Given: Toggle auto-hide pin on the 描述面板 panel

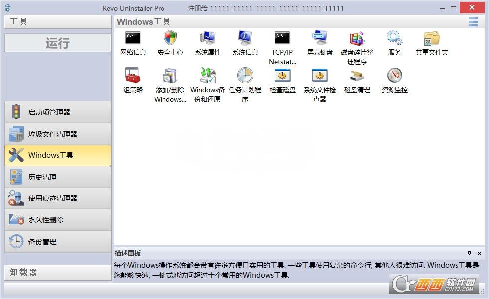Looking at the screenshot, I should pos(469,254).
